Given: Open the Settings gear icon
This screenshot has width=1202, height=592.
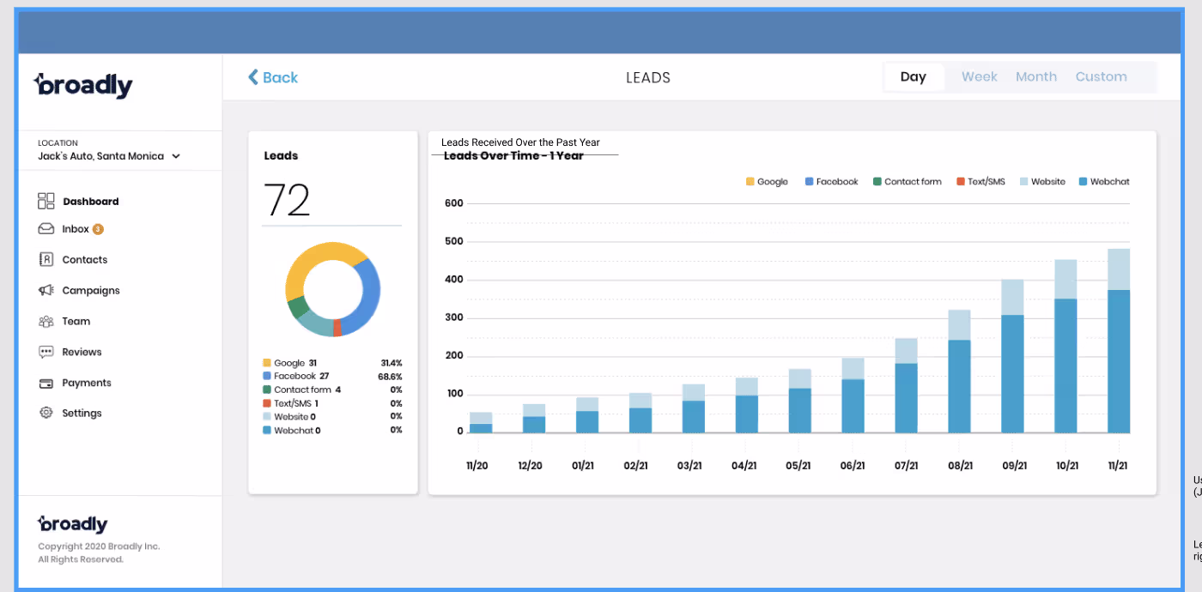Looking at the screenshot, I should pos(46,414).
